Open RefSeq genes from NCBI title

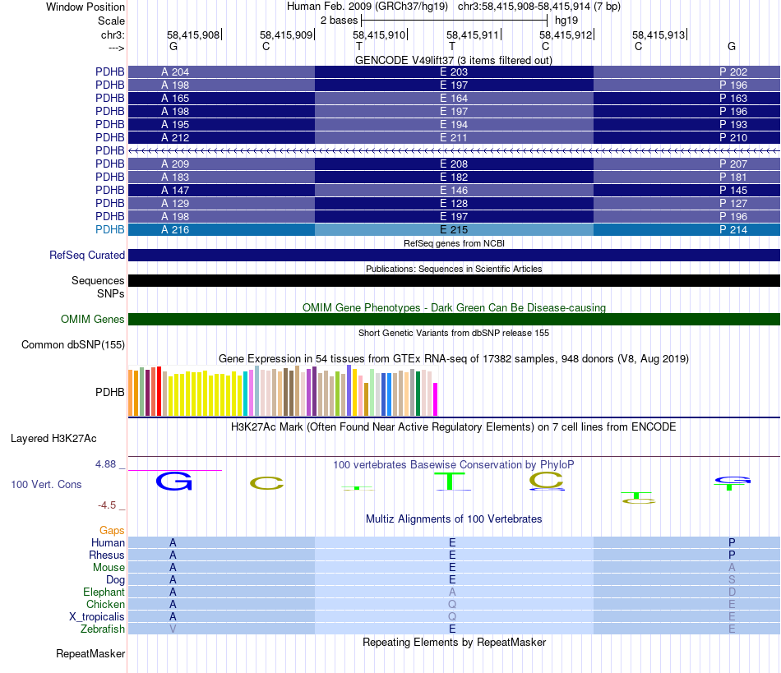tap(454, 243)
